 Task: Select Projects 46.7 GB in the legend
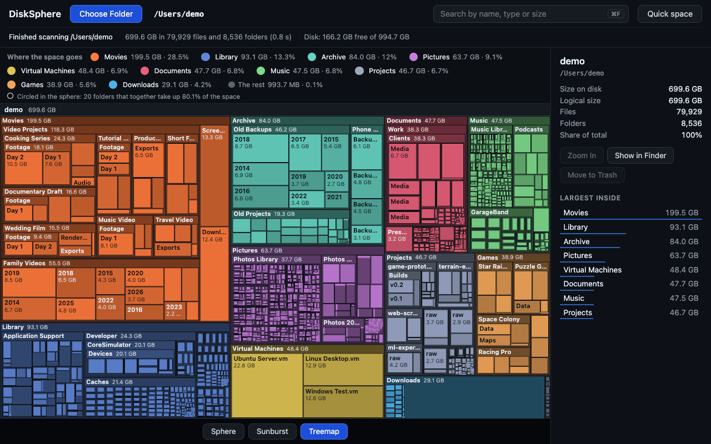pos(402,70)
